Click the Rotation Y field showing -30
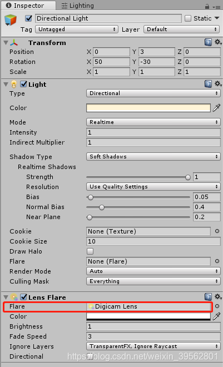The image size is (223, 367). 156,62
